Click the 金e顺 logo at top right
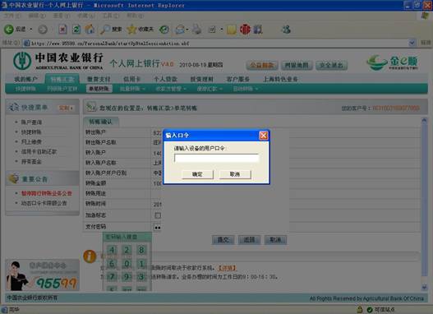Viewport: 433px width, 314px height. 392,62
